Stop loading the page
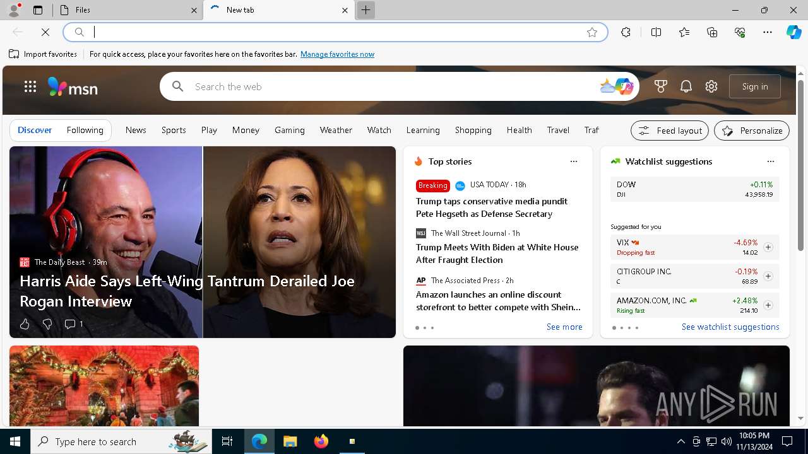The image size is (808, 454). pyautogui.click(x=45, y=32)
